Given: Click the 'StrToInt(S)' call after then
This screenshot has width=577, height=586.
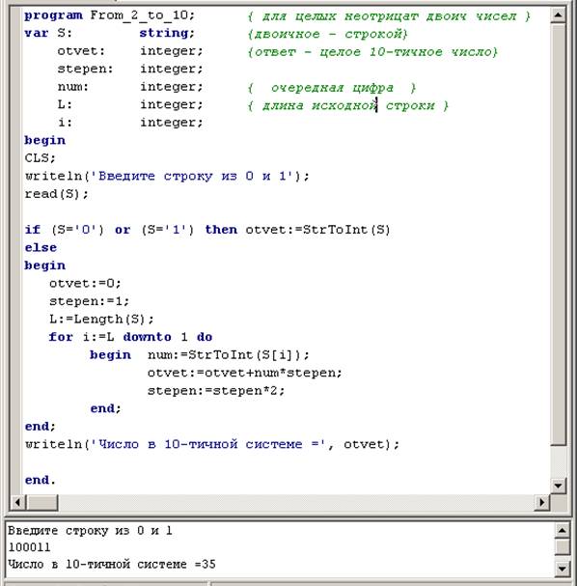Looking at the screenshot, I should pyautogui.click(x=346, y=230).
